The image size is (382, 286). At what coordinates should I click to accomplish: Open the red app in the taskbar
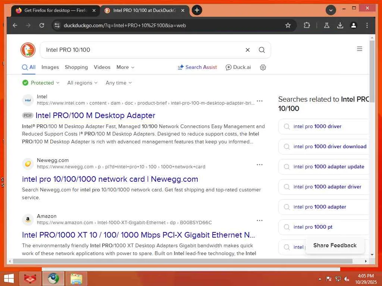click(x=30, y=279)
